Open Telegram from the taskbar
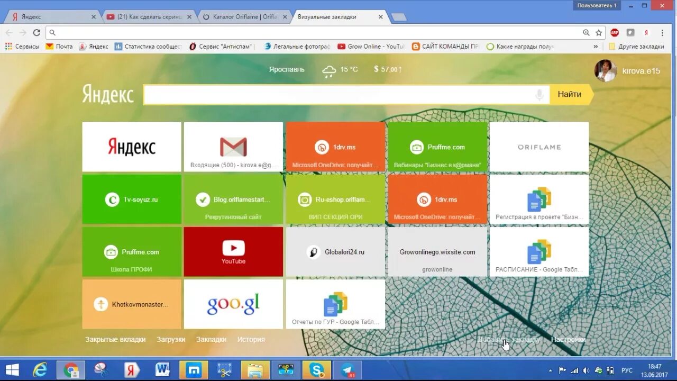Image resolution: width=677 pixels, height=381 pixels. (x=348, y=370)
